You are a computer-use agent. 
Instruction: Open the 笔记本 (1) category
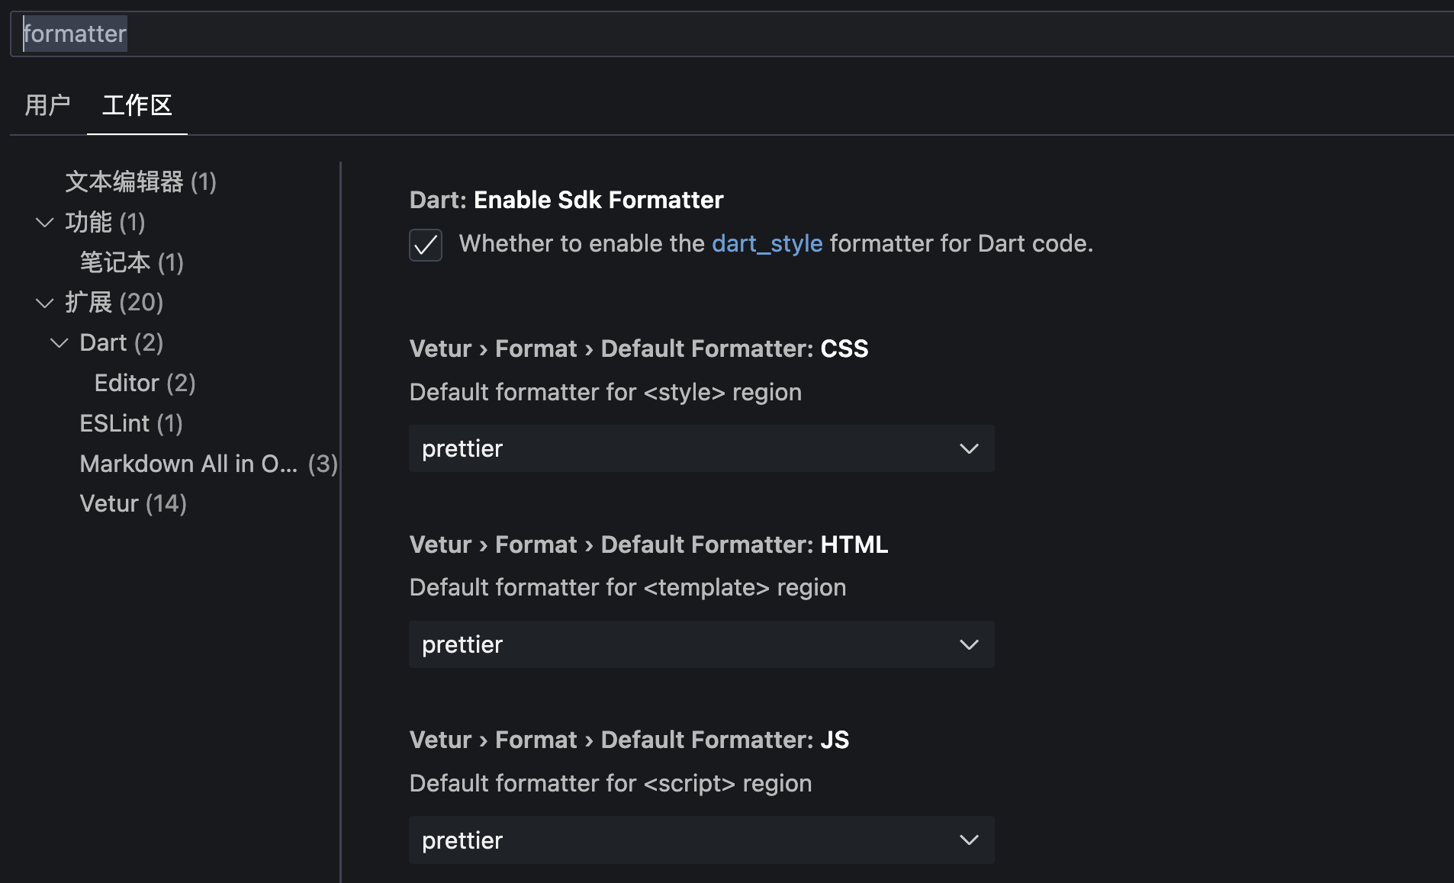[132, 263]
